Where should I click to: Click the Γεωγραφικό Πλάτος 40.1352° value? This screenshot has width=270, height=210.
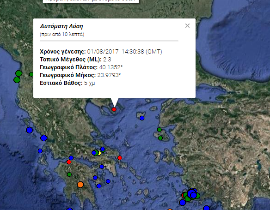[x=111, y=67]
